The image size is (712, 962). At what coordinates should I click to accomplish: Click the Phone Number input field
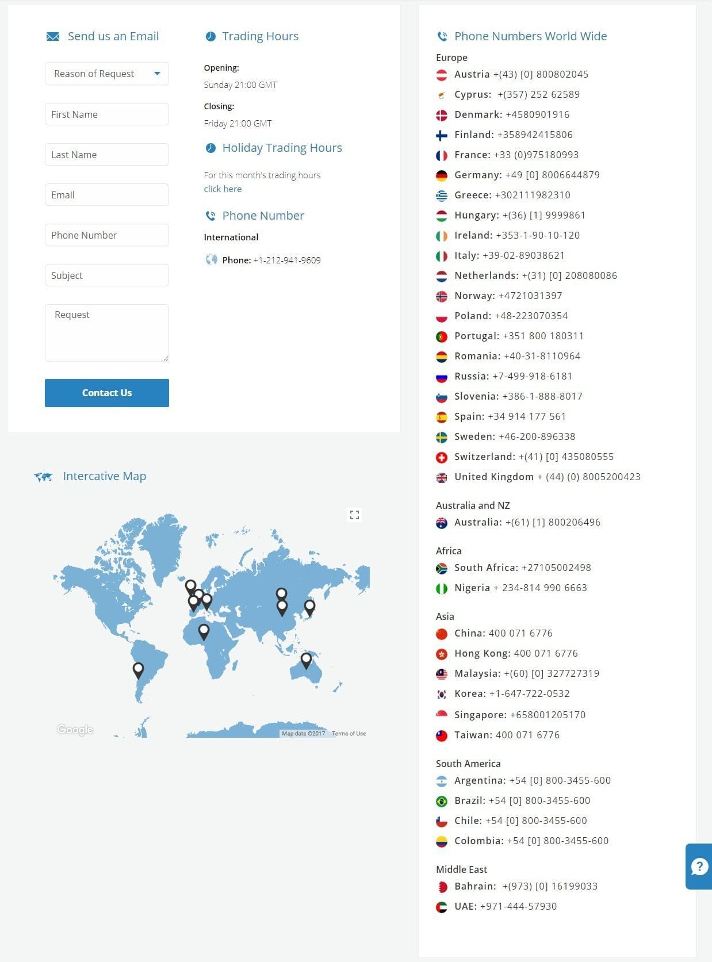pos(107,235)
